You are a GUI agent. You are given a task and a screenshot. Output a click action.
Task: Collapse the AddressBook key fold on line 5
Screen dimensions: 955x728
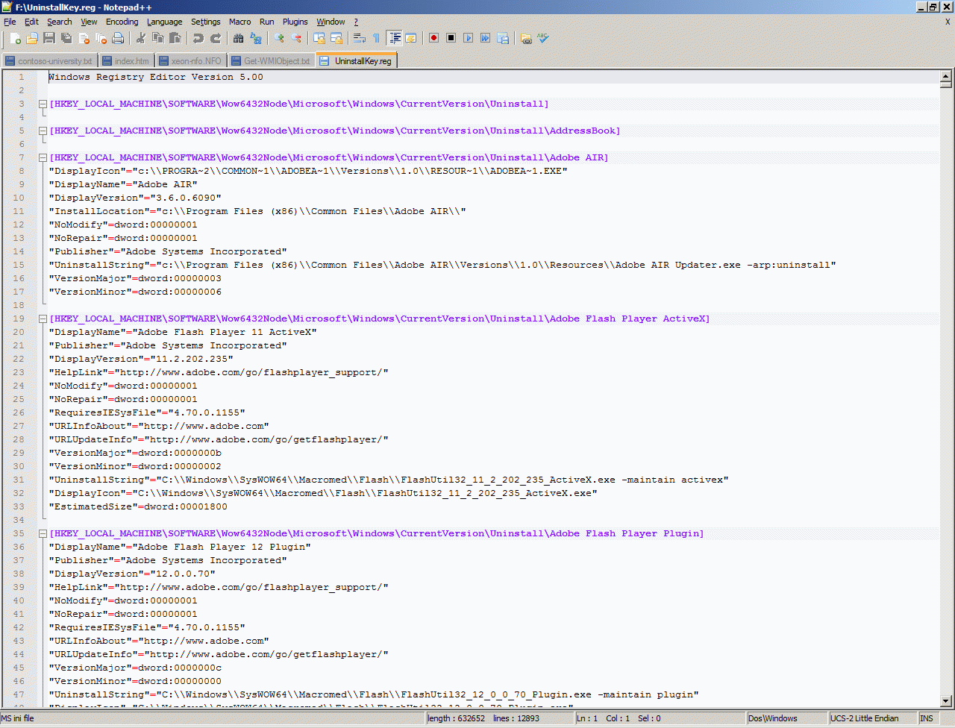(43, 131)
